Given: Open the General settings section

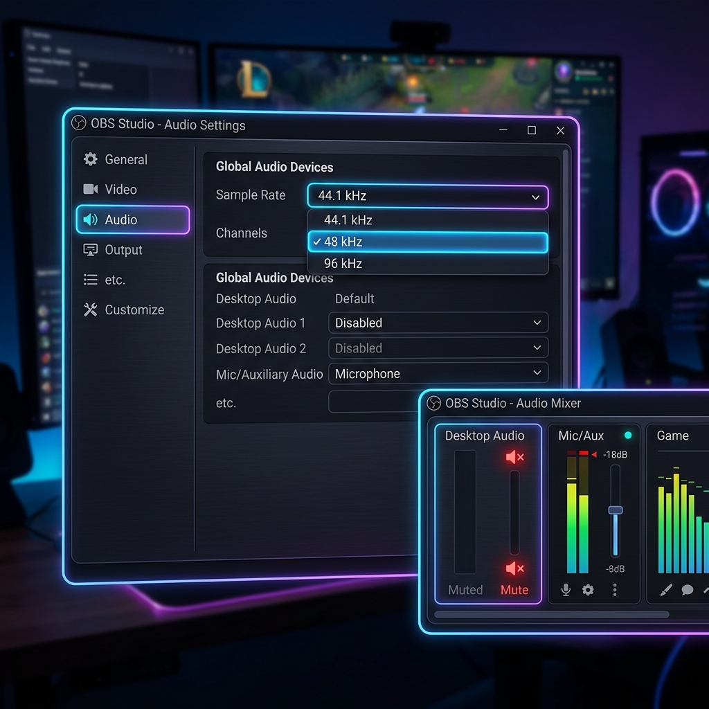Looking at the screenshot, I should (x=132, y=160).
